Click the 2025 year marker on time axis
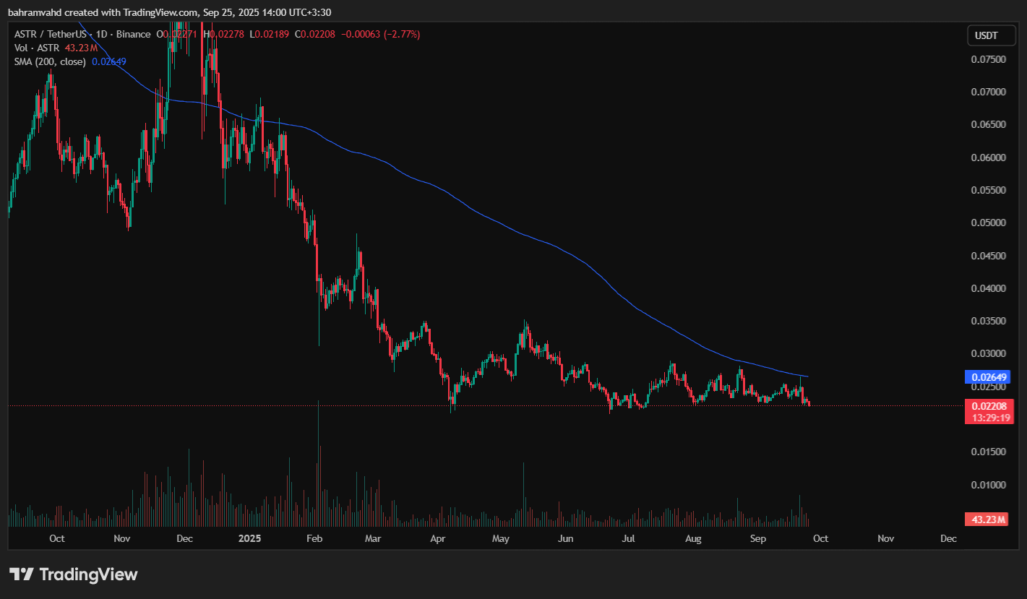 point(249,539)
